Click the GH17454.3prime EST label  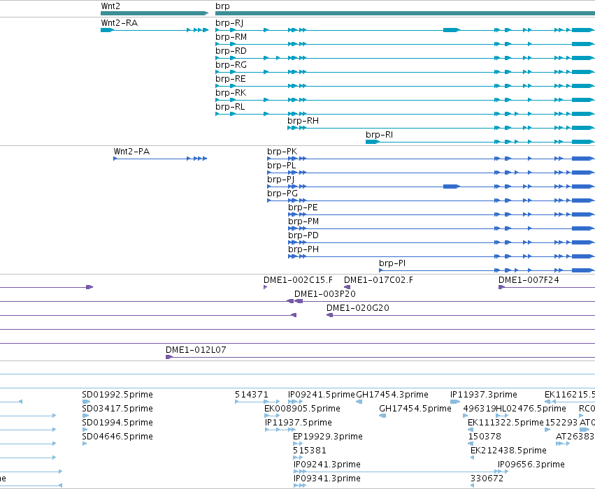[x=392, y=395]
